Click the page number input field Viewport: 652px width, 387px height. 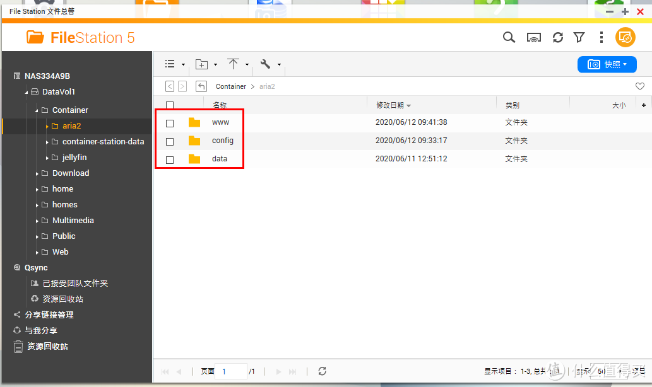(232, 371)
